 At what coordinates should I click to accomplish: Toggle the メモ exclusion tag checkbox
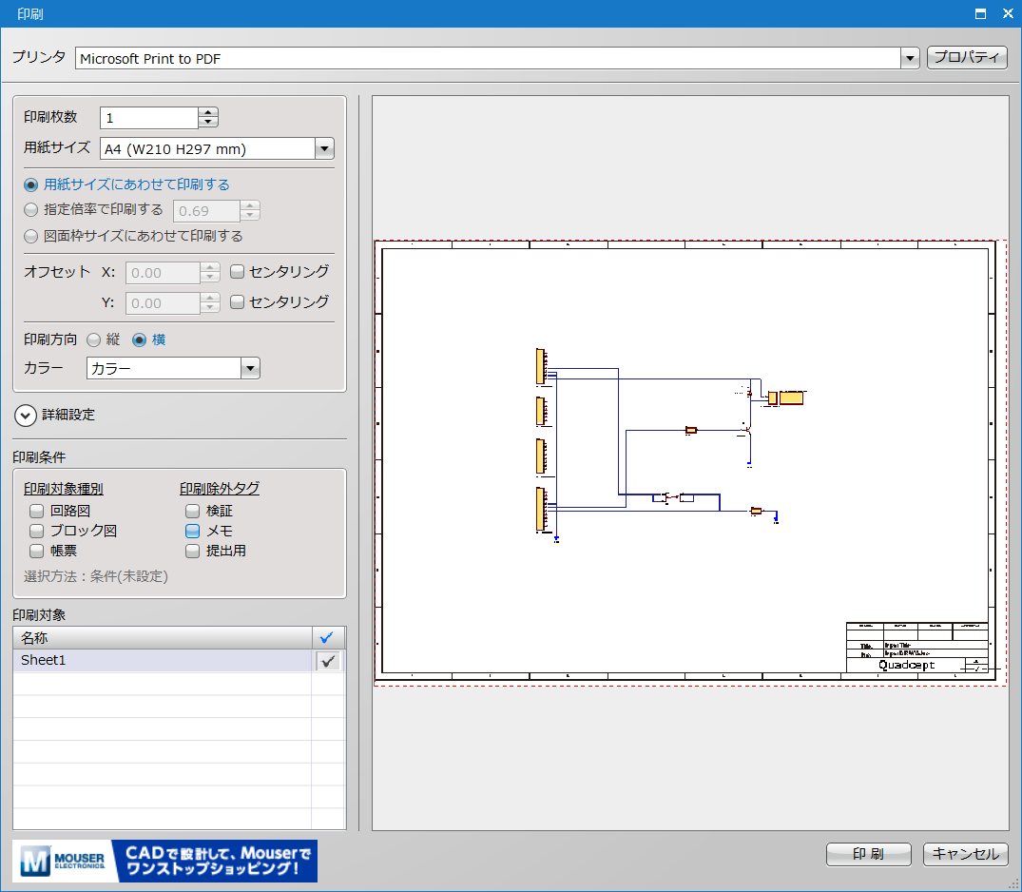[193, 531]
